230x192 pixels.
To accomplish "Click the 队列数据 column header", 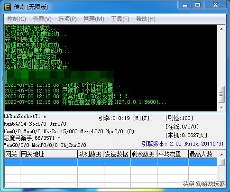I will (x=91, y=154).
